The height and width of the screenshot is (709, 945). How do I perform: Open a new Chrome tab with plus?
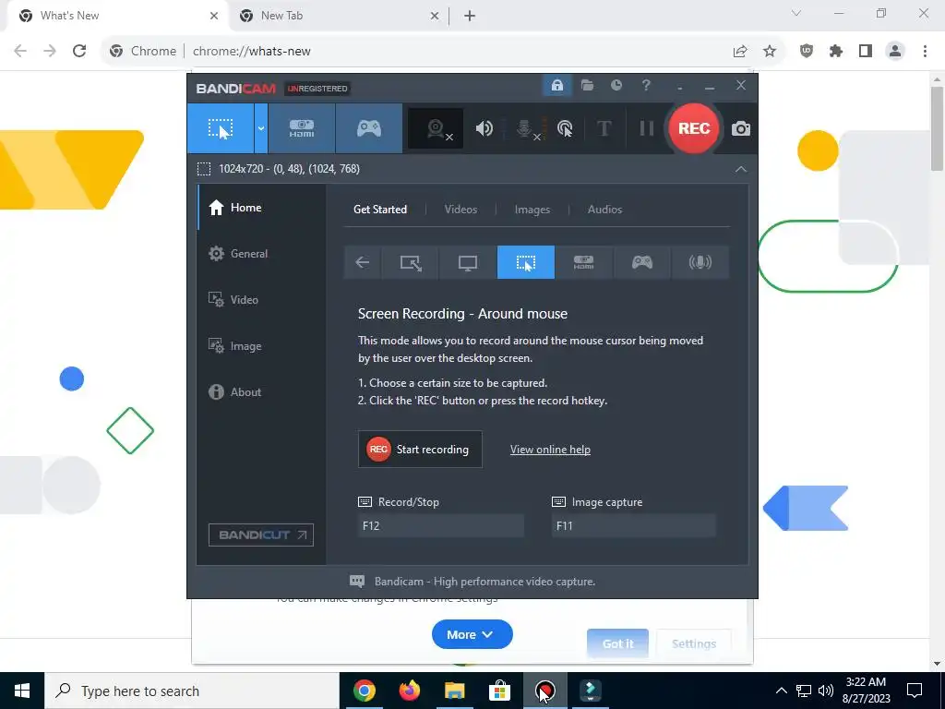tap(470, 16)
